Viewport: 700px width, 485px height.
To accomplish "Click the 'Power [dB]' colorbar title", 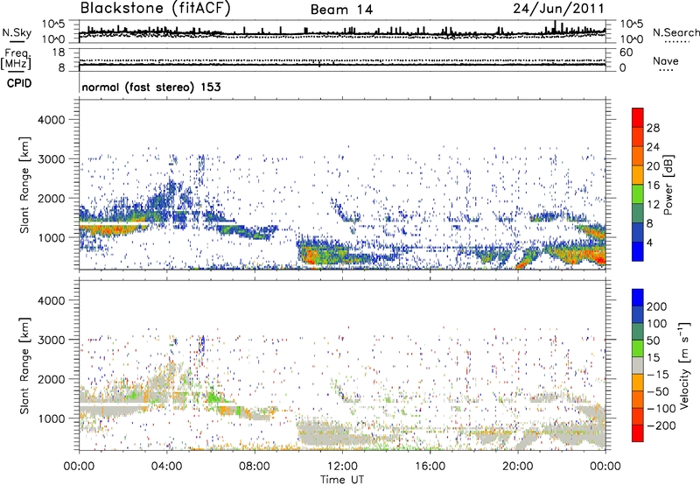I will coord(668,185).
